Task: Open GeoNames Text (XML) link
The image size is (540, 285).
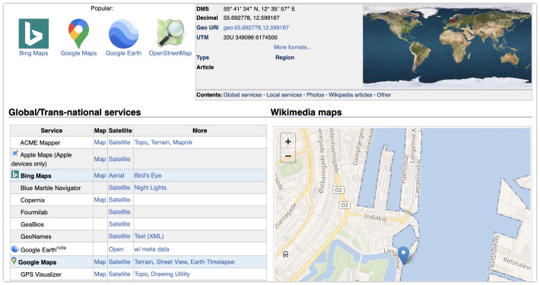Action: (149, 236)
